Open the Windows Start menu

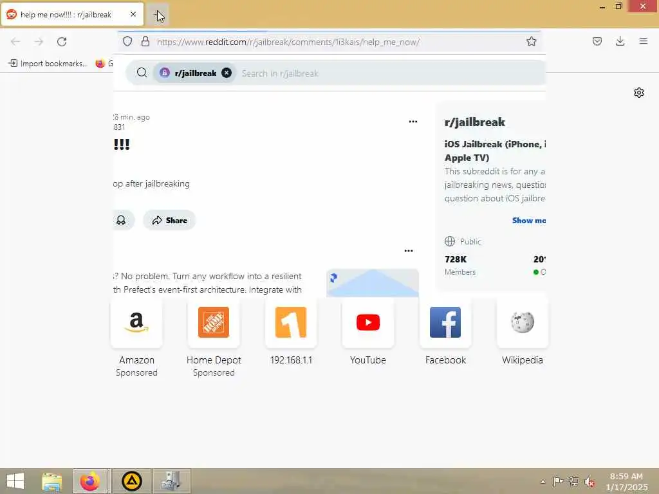click(x=15, y=481)
